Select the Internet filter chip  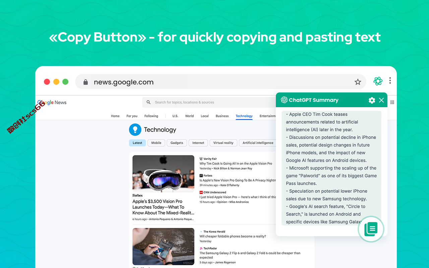coord(198,143)
